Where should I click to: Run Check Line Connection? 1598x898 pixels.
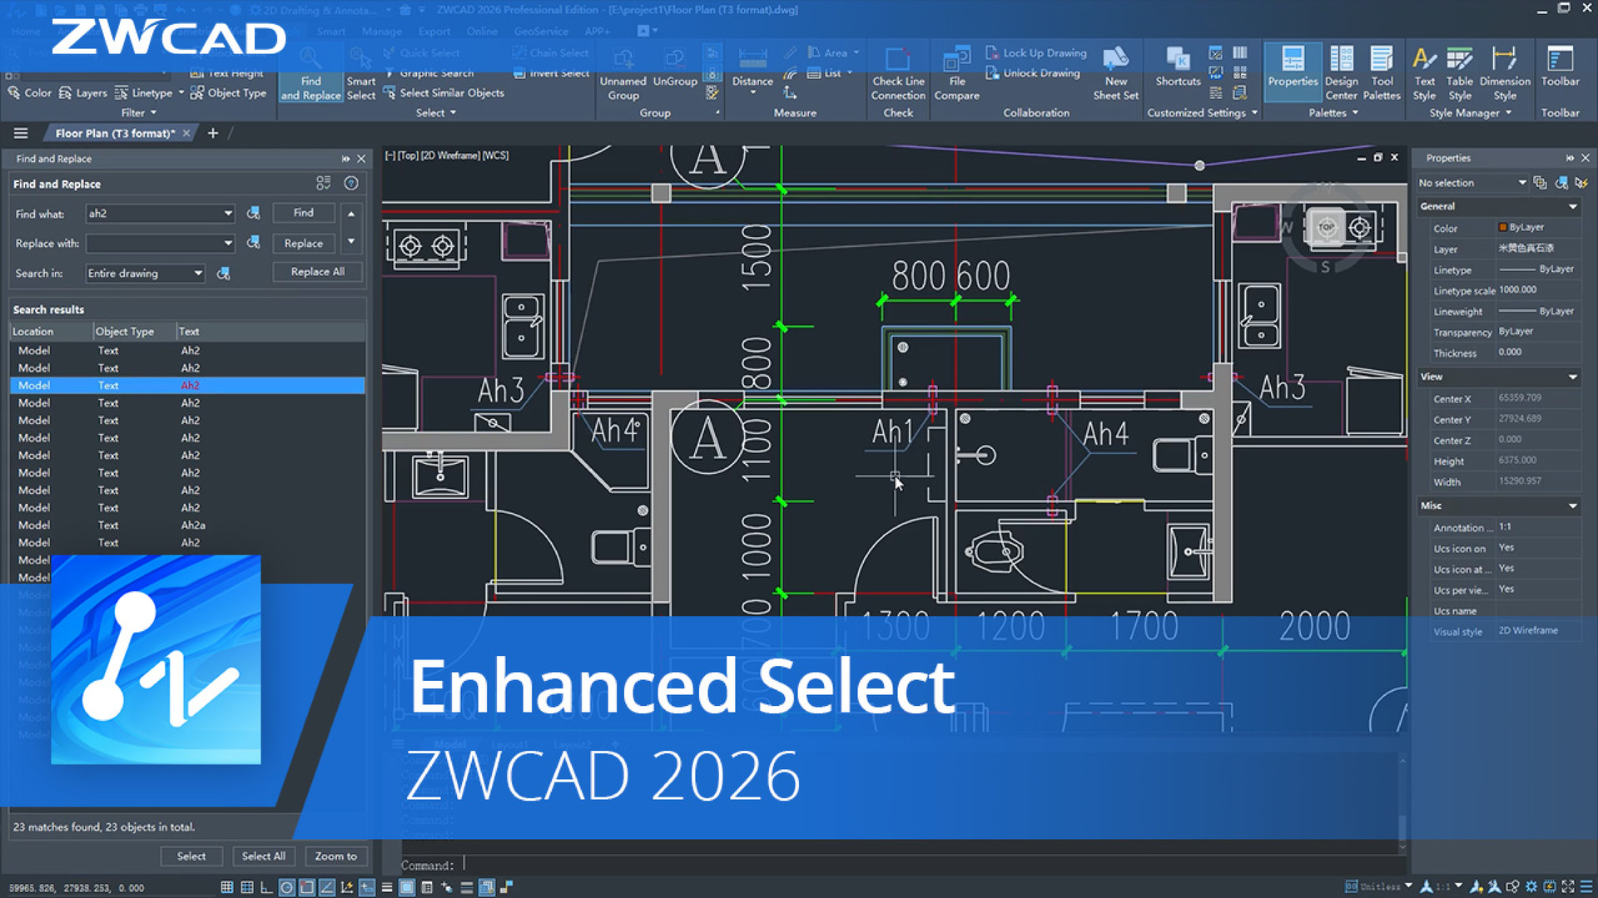tap(898, 75)
